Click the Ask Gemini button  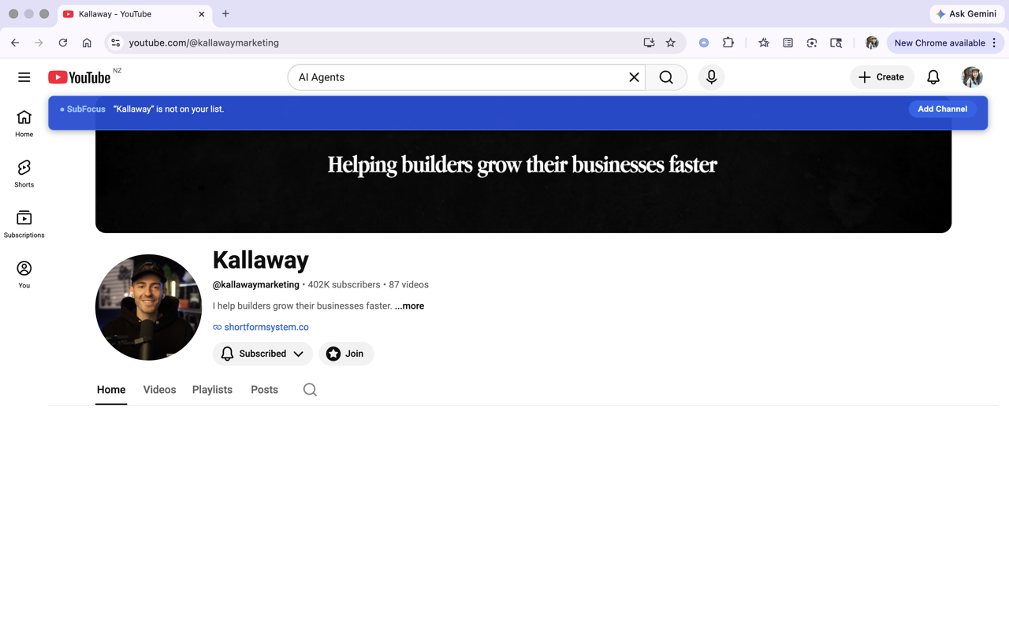967,14
